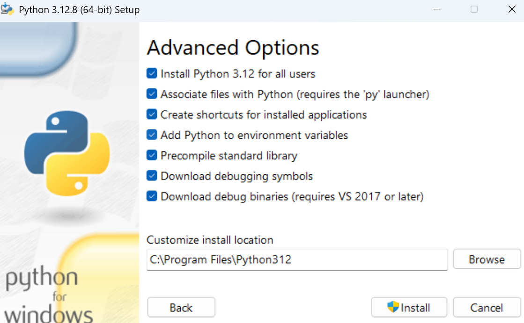524x323 pixels.
Task: Open the Browse folder dialog
Action: tap(487, 259)
